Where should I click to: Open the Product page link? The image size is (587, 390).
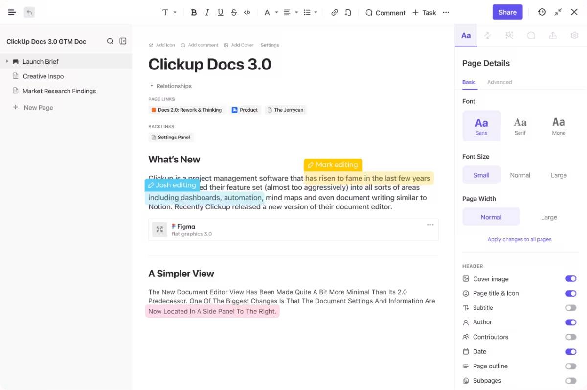(245, 110)
